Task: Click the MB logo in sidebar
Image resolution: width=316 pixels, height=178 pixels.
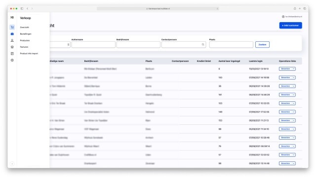Action: point(12,18)
